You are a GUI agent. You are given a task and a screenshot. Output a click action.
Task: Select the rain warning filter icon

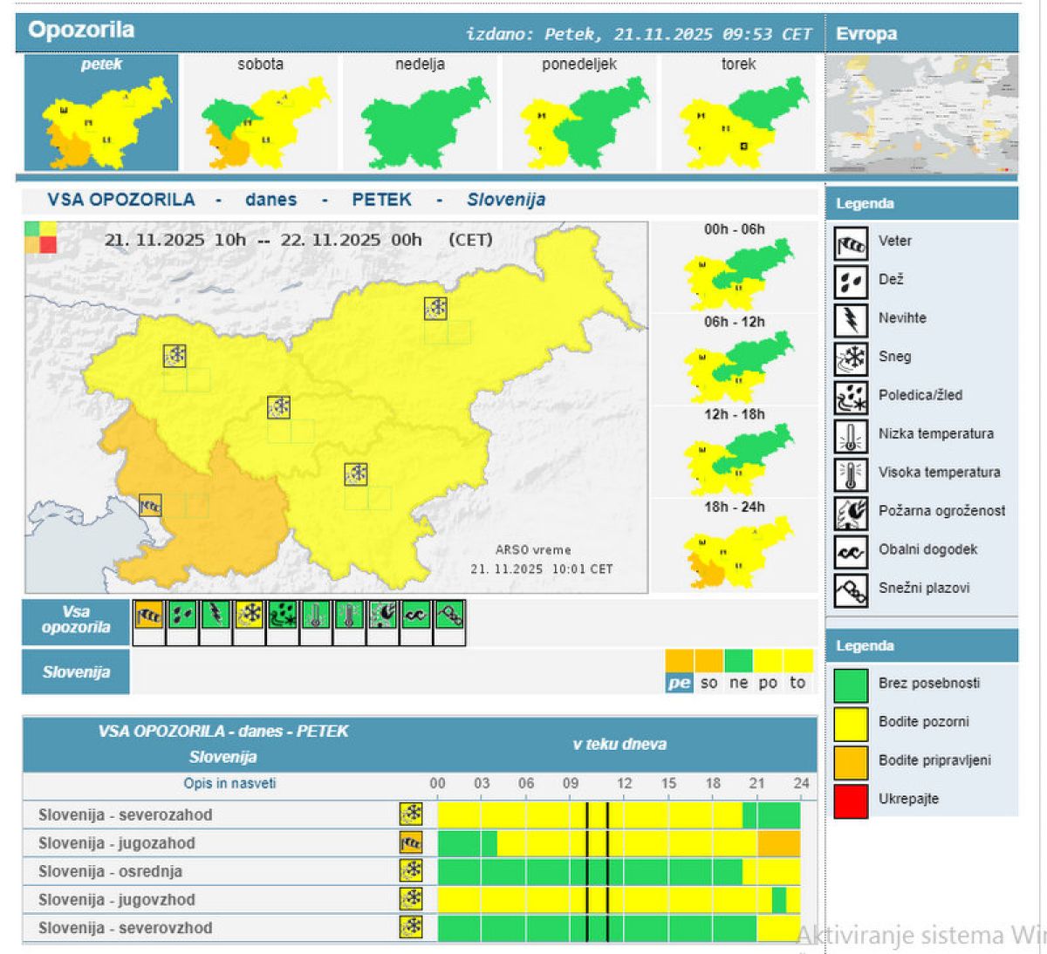(182, 615)
